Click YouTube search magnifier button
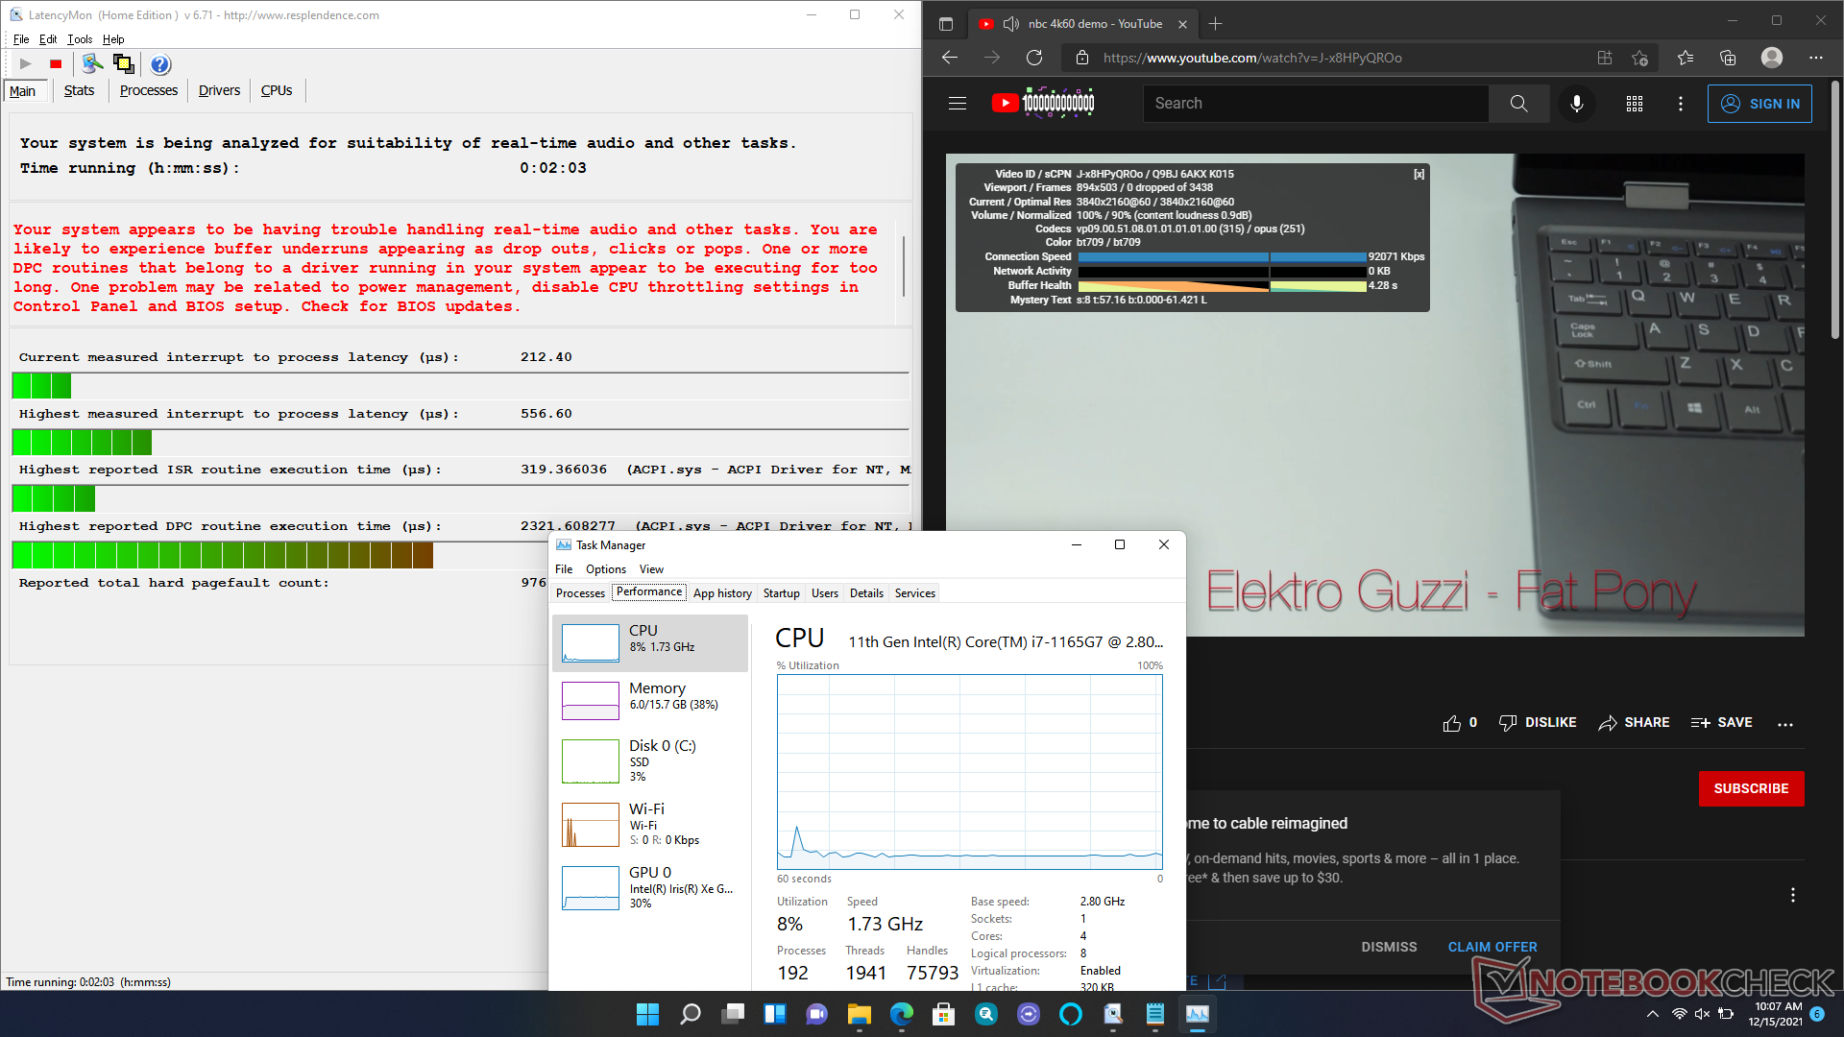This screenshot has height=1037, width=1844. pyautogui.click(x=1518, y=104)
